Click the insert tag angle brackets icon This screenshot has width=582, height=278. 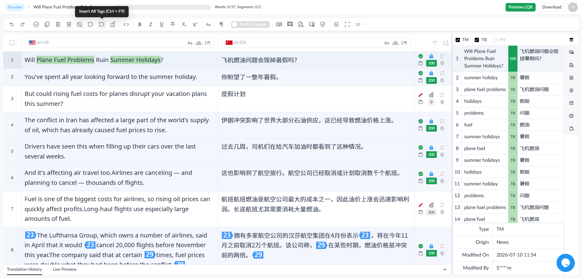click(126, 25)
